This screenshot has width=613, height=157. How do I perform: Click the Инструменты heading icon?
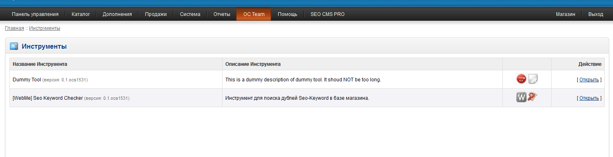pos(14,46)
